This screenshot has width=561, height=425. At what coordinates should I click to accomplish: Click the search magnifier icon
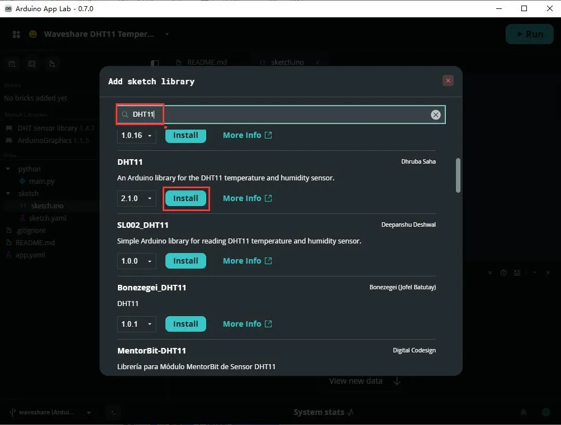point(125,114)
